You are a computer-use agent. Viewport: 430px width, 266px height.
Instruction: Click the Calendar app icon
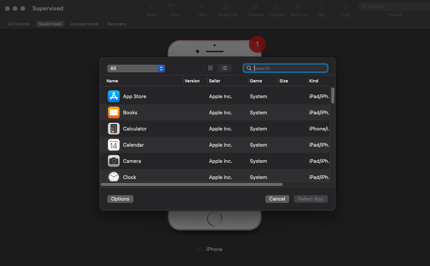click(x=113, y=145)
